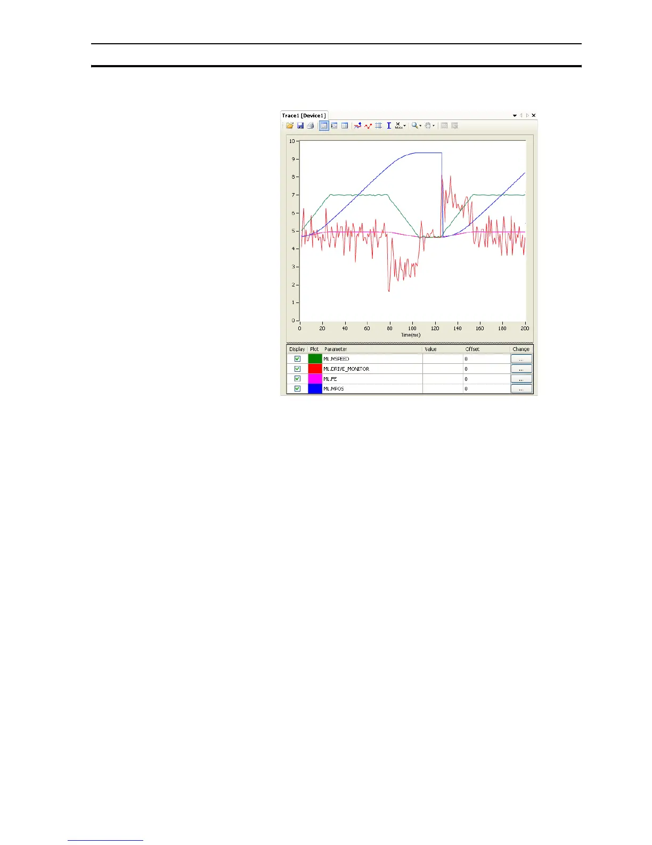Open the X-axis scale dropdown arrow
Image resolution: width=652 pixels, height=845 pixels.
pos(405,126)
